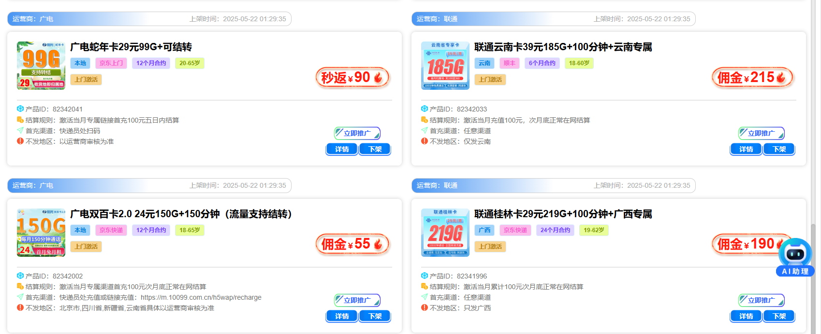Click 京东快递 tag on 联通桂林卡

(x=515, y=230)
